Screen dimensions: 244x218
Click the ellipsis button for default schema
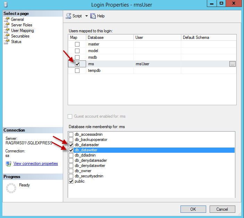232,64
